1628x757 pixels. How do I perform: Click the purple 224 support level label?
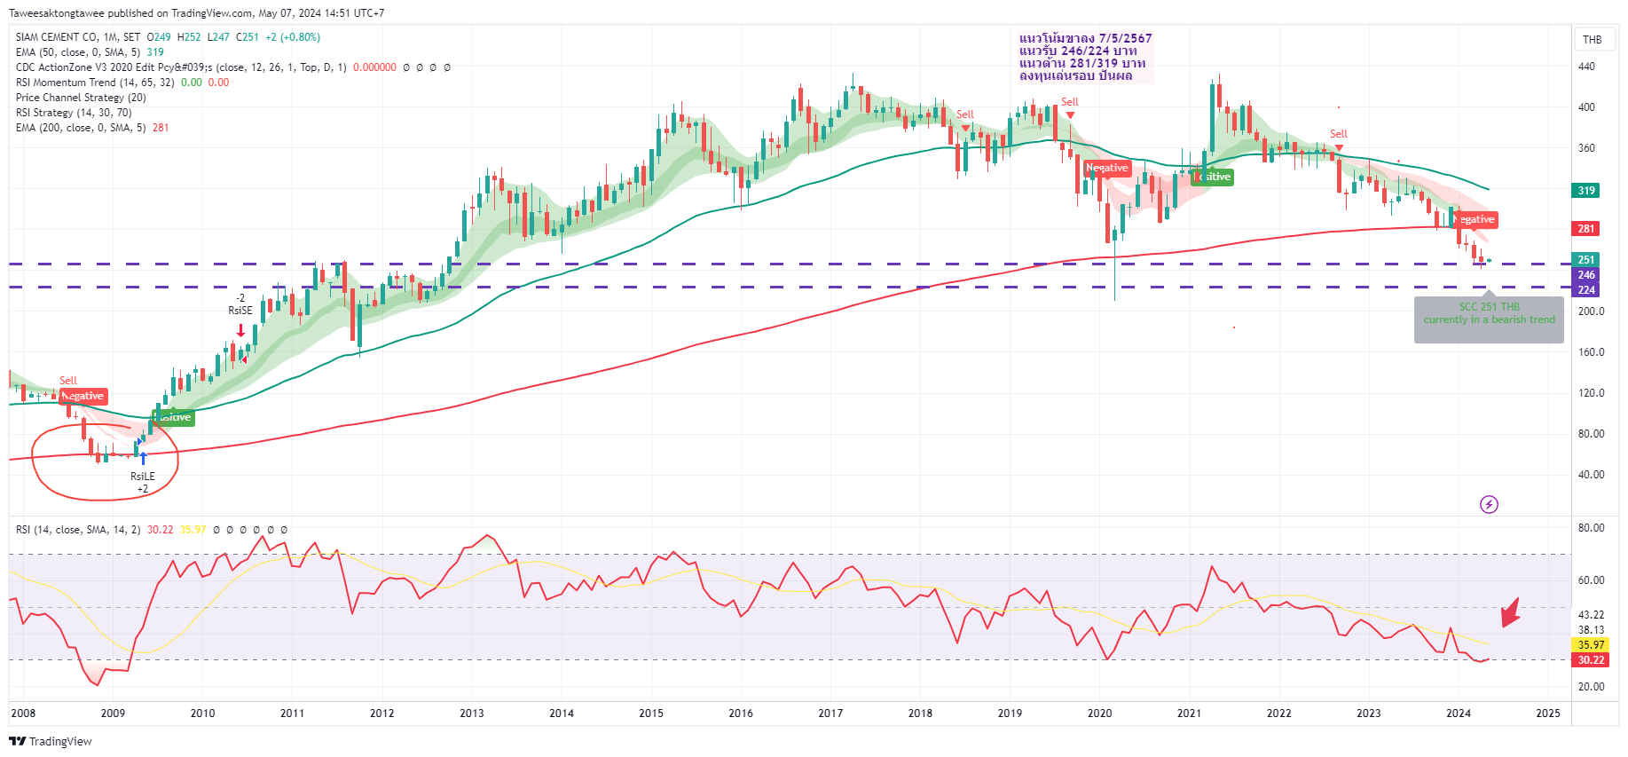click(x=1586, y=290)
